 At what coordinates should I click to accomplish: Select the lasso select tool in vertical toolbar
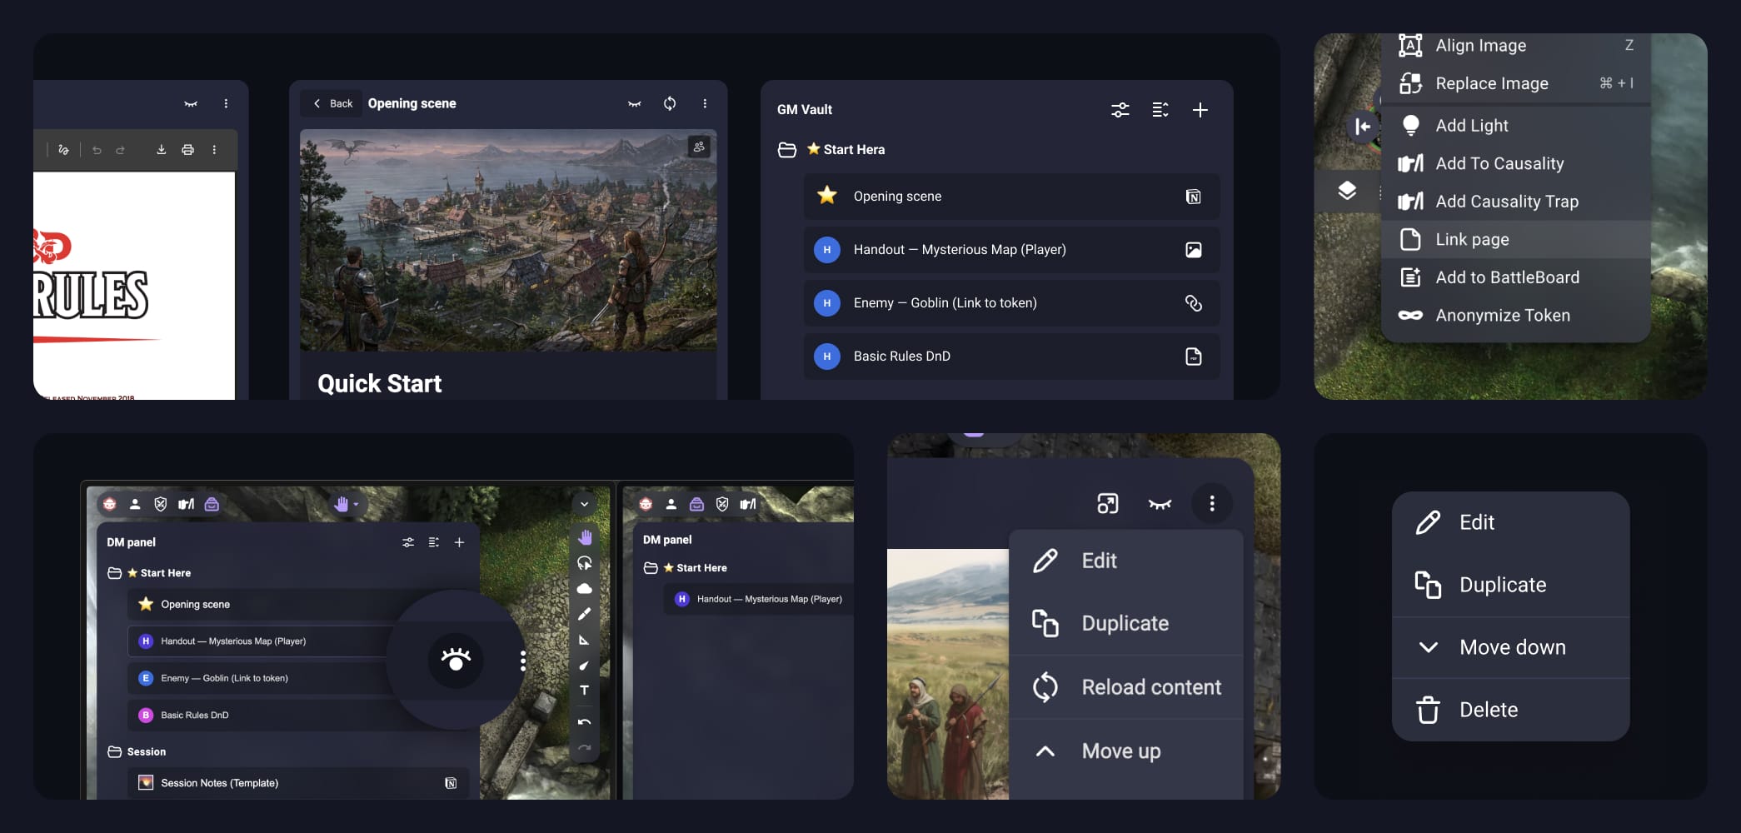pyautogui.click(x=585, y=563)
